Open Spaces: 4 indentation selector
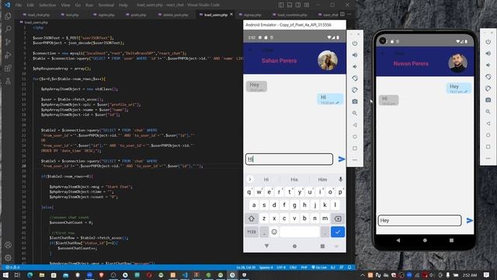Image resolution: width=497 pixels, height=280 pixels. pyautogui.click(x=266, y=268)
